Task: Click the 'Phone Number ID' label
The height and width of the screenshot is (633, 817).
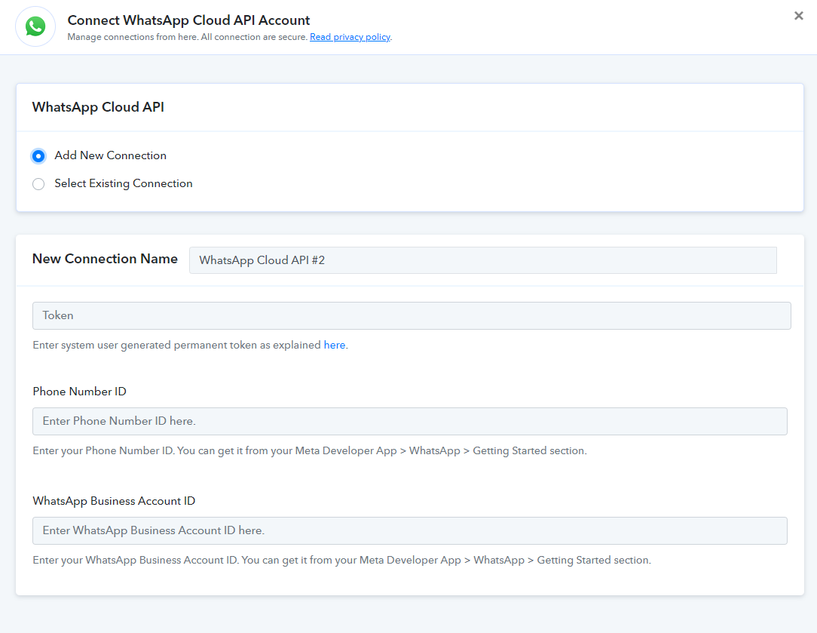Action: tap(80, 392)
